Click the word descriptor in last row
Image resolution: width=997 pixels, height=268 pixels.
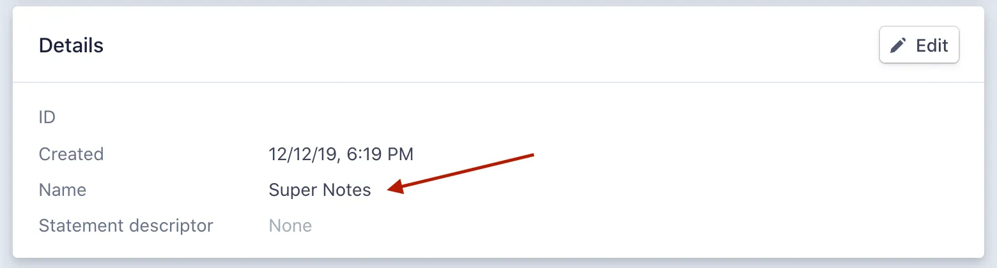point(173,225)
